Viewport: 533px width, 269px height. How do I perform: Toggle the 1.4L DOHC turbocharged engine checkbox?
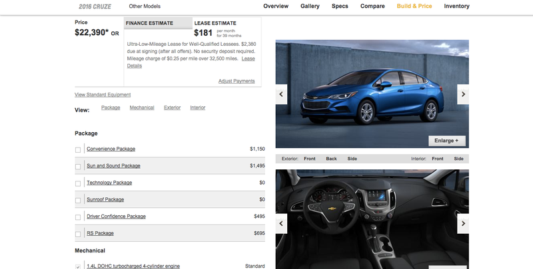coord(78,266)
